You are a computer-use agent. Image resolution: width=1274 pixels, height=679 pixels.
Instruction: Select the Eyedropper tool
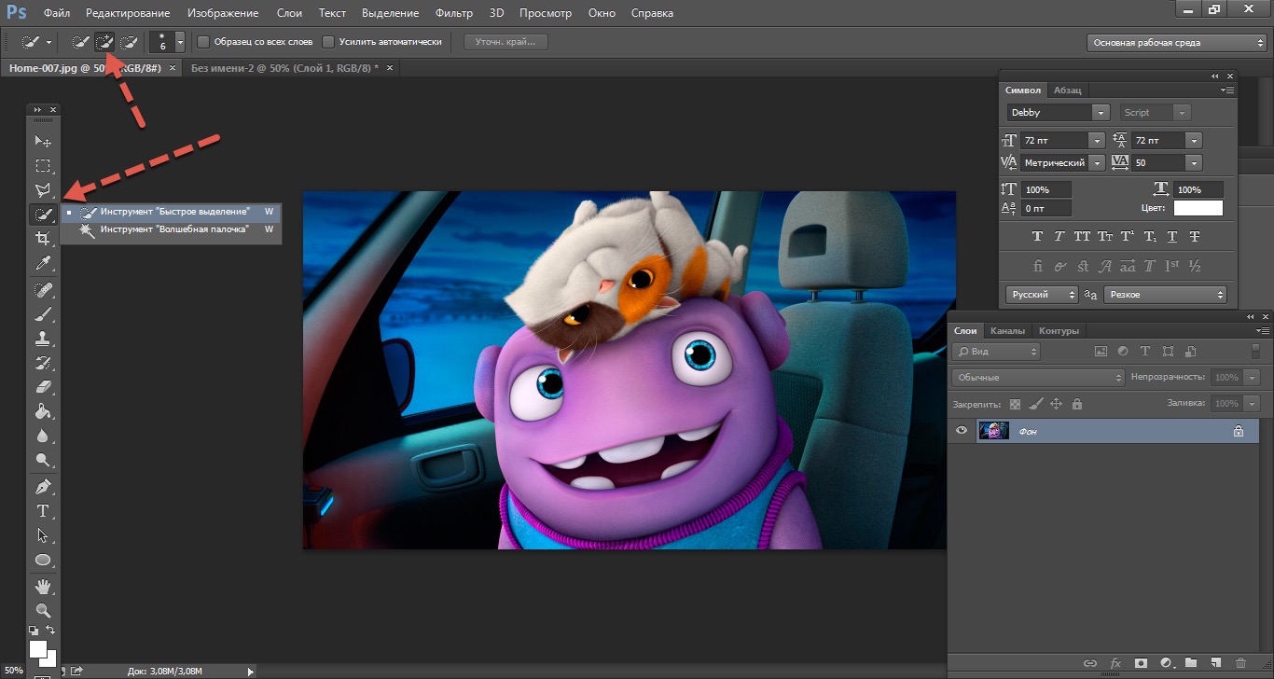coord(43,264)
